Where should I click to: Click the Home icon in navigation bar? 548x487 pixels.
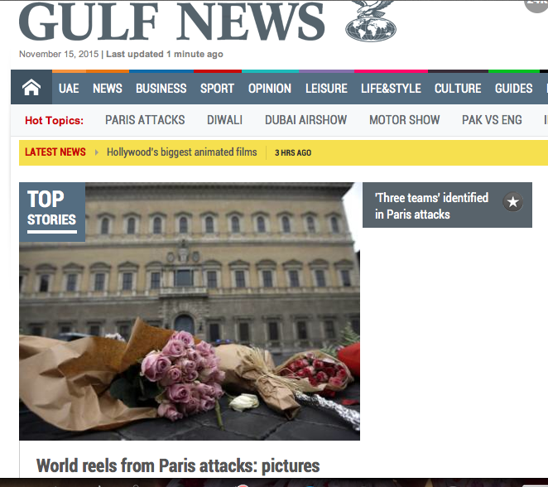pyautogui.click(x=31, y=88)
